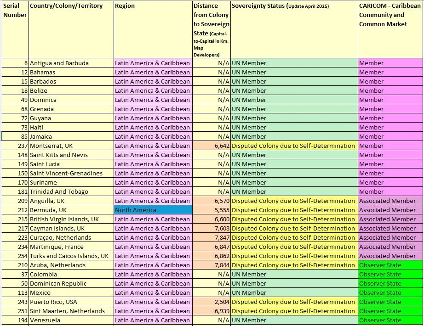This screenshot has width=424, height=326.
Task: Select the Jamaica country cell
Action: 71,136
